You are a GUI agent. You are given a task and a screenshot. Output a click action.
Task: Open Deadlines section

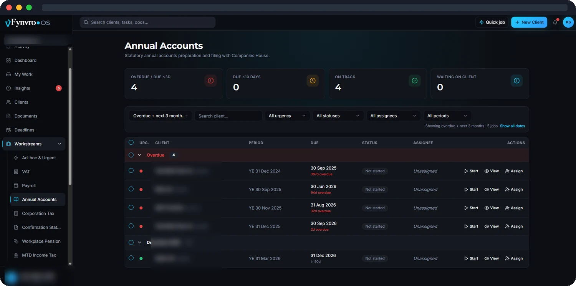[x=34, y=130]
